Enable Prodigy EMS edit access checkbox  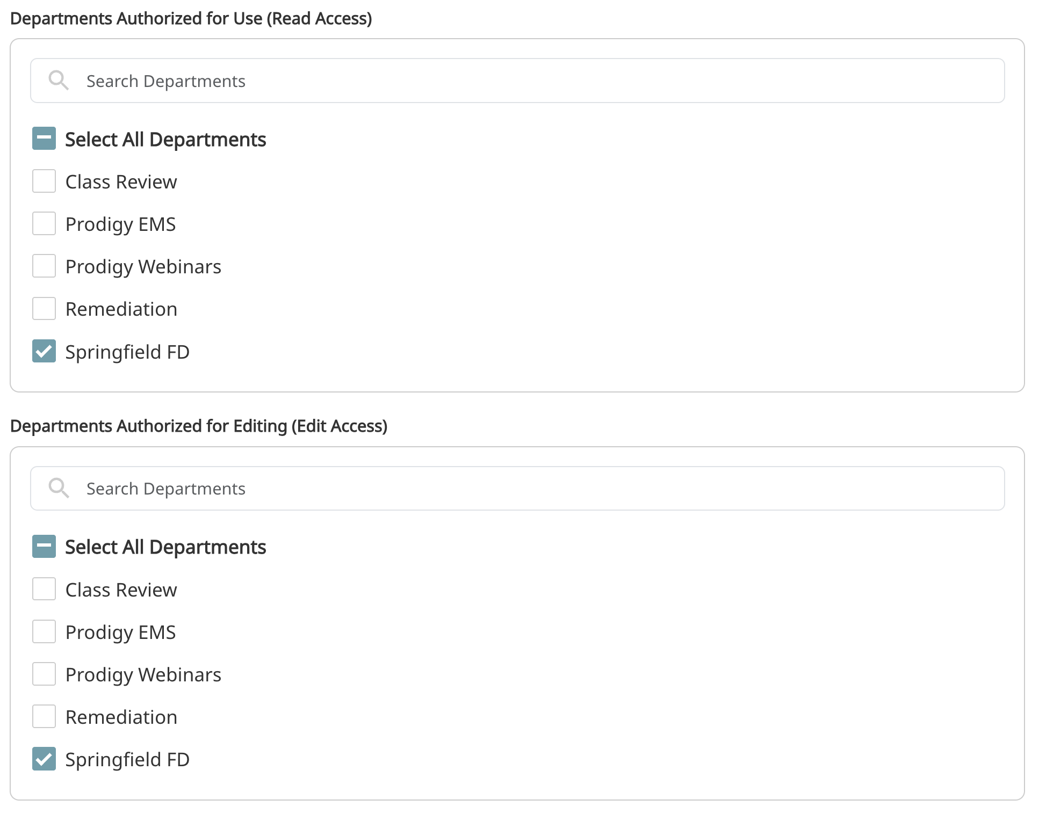[x=44, y=631]
